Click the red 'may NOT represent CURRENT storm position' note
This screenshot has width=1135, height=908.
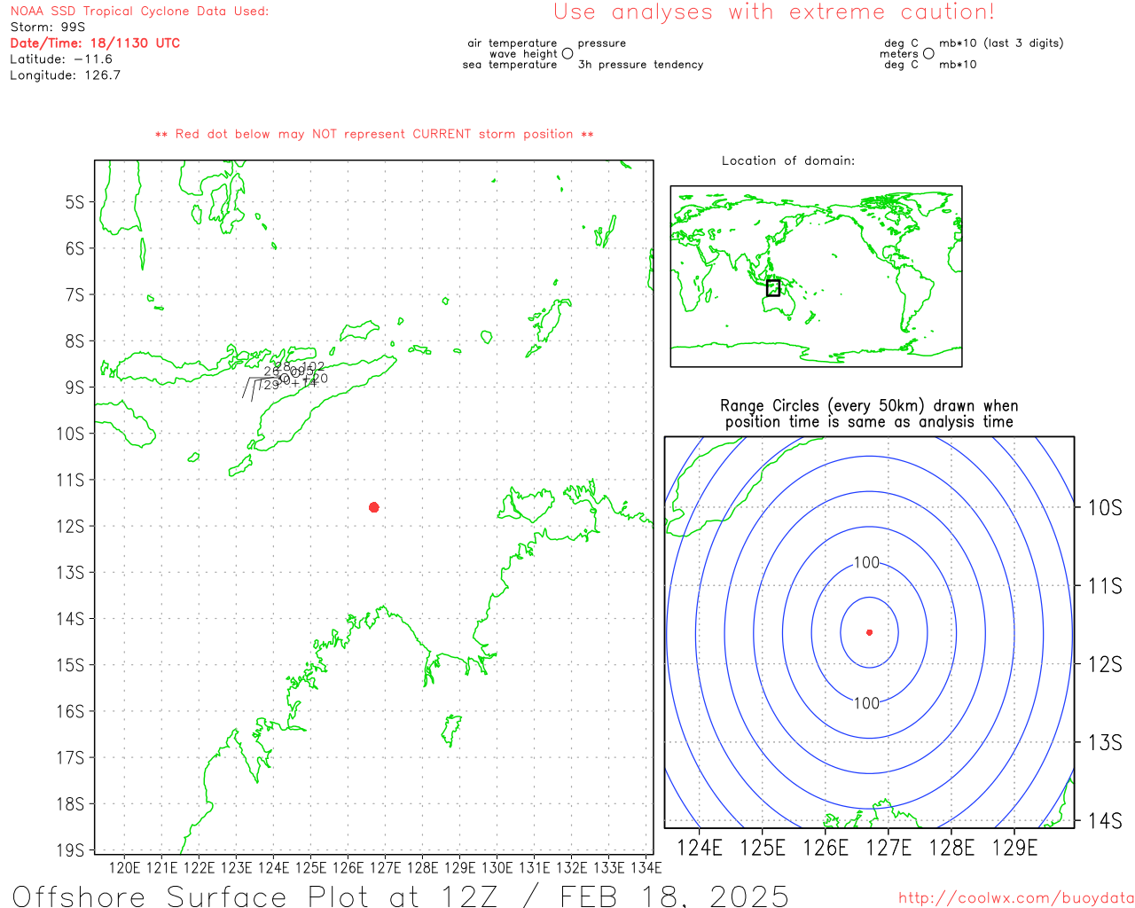pyautogui.click(x=374, y=134)
